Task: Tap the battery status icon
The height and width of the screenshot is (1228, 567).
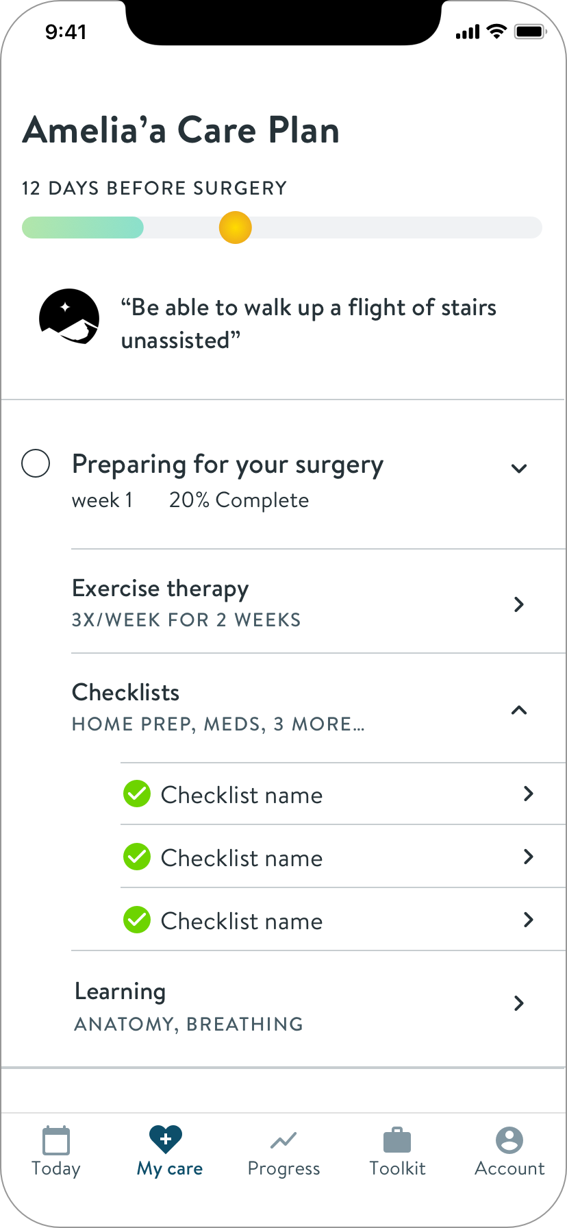Action: point(529,32)
